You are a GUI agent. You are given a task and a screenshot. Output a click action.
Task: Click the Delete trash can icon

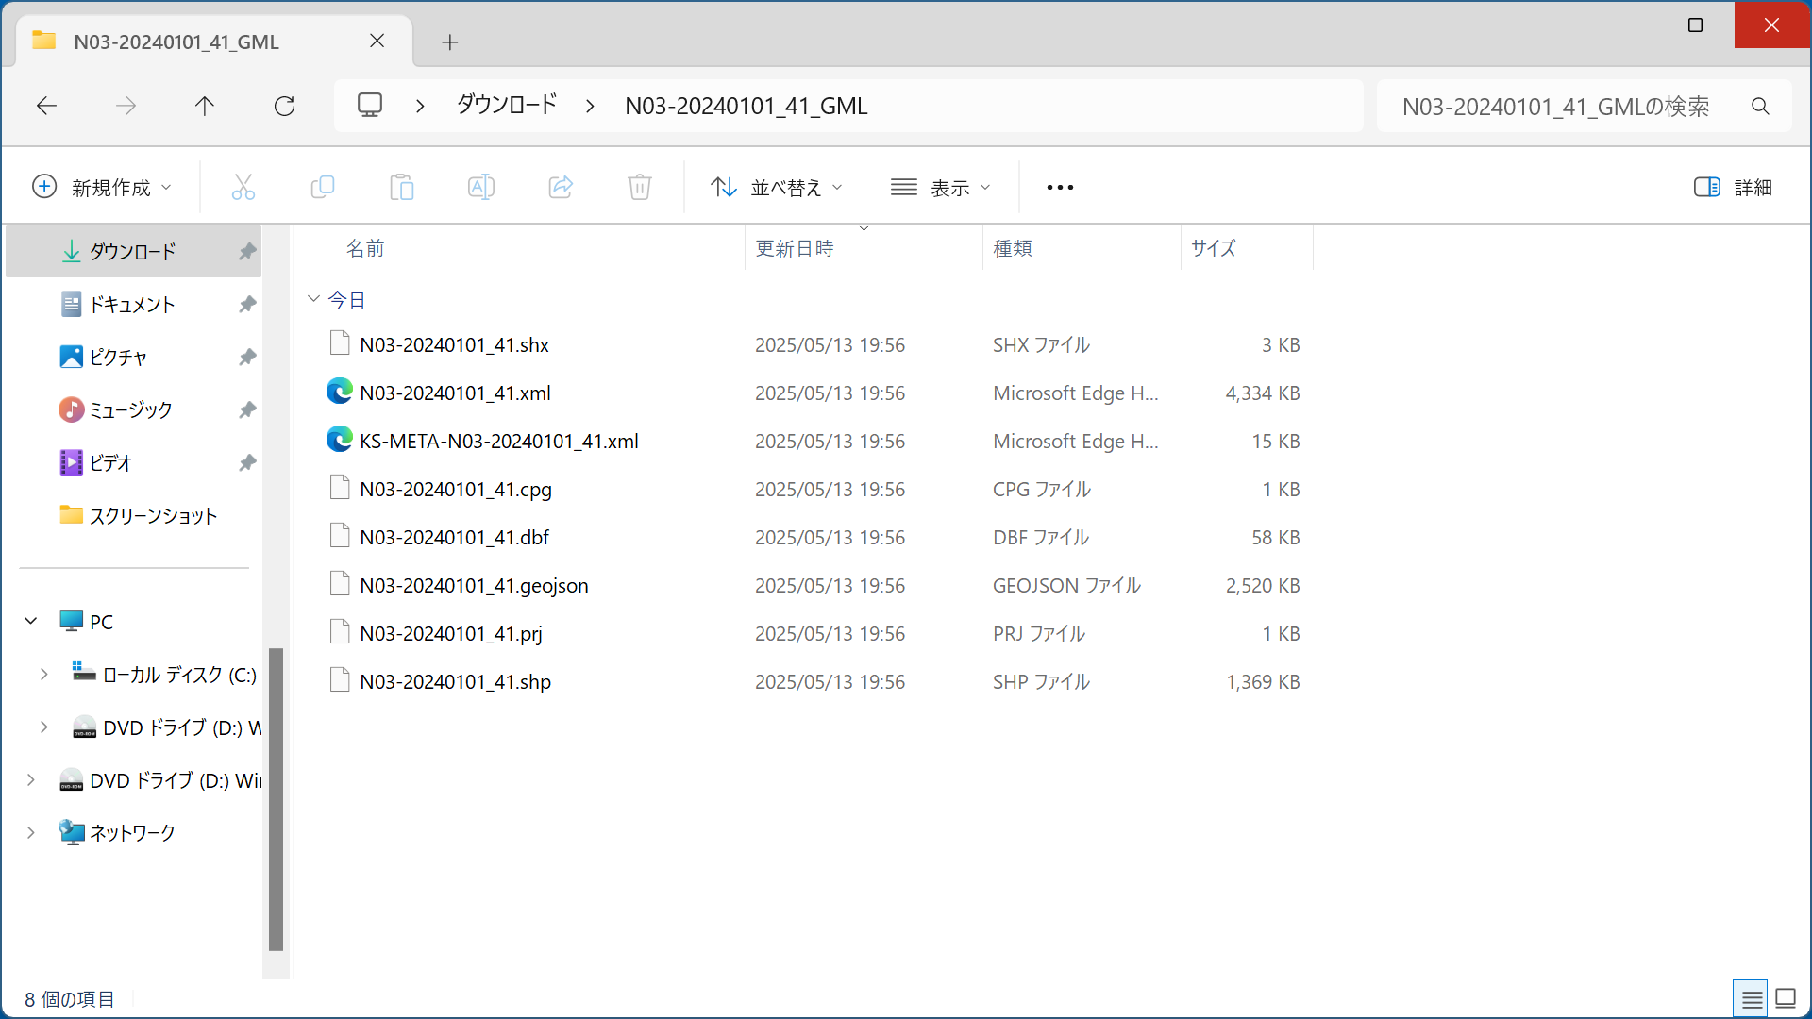coord(640,187)
